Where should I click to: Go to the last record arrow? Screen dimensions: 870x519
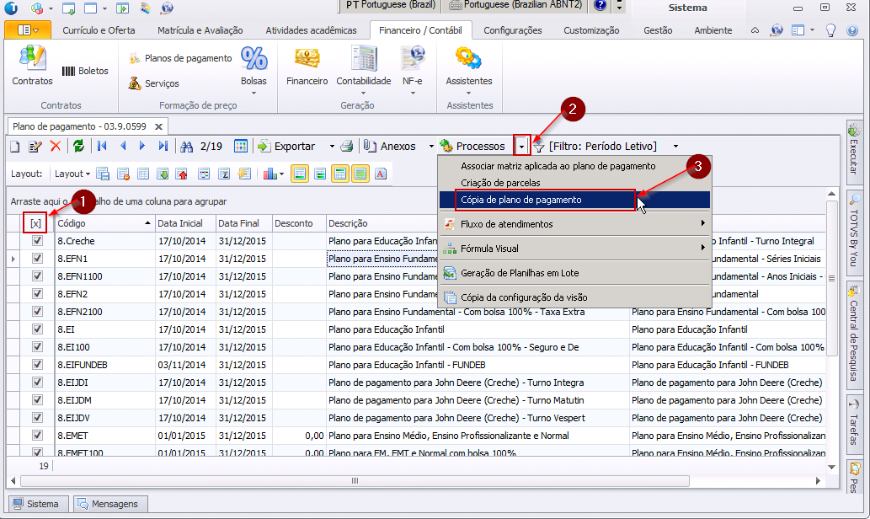click(x=163, y=147)
